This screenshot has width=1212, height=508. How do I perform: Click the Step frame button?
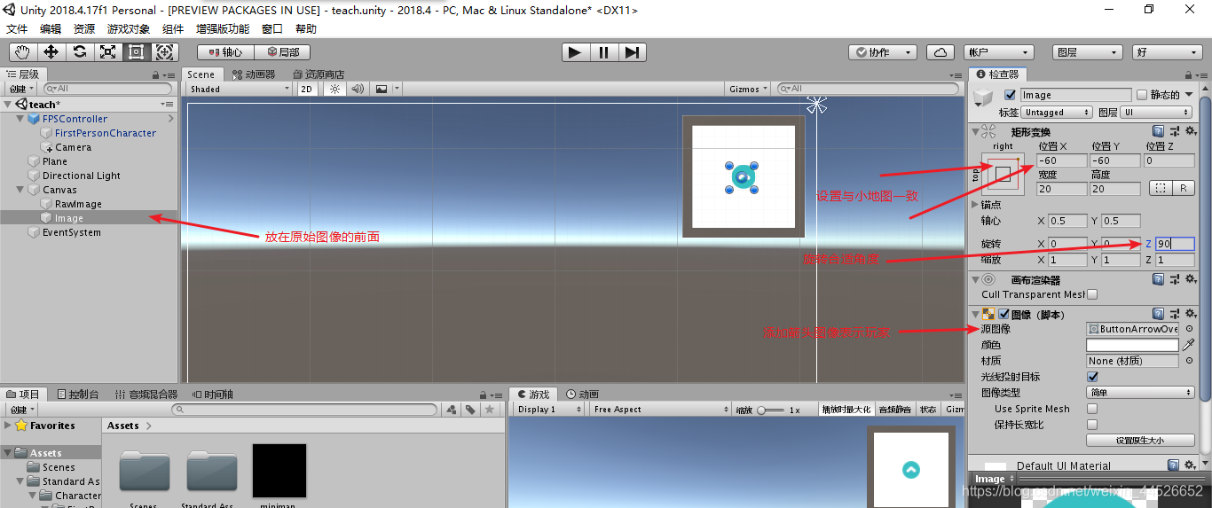(x=632, y=52)
